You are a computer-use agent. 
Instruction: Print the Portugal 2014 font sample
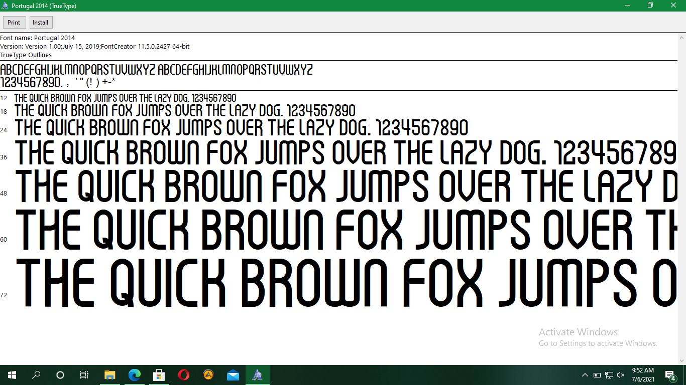pos(14,22)
